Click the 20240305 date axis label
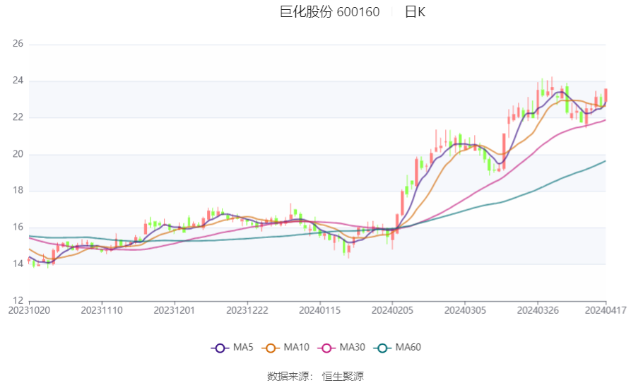 point(465,311)
